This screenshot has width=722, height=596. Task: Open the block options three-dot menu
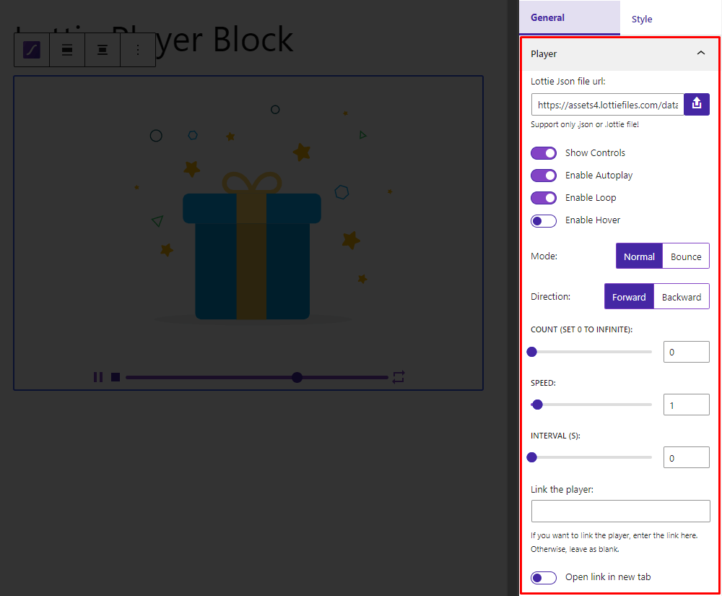[138, 50]
